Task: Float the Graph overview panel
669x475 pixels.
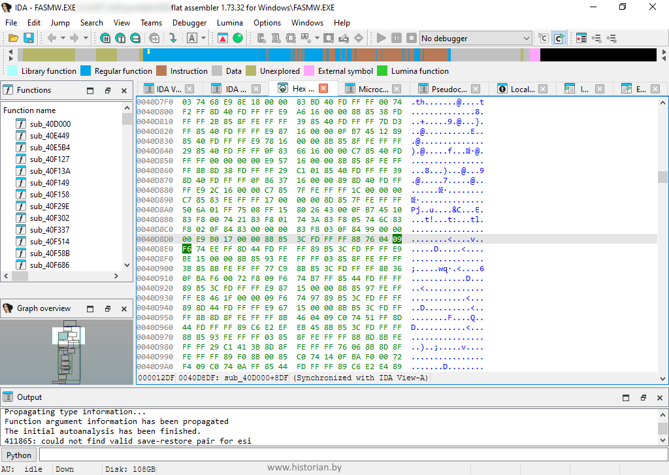Action: 108,308
